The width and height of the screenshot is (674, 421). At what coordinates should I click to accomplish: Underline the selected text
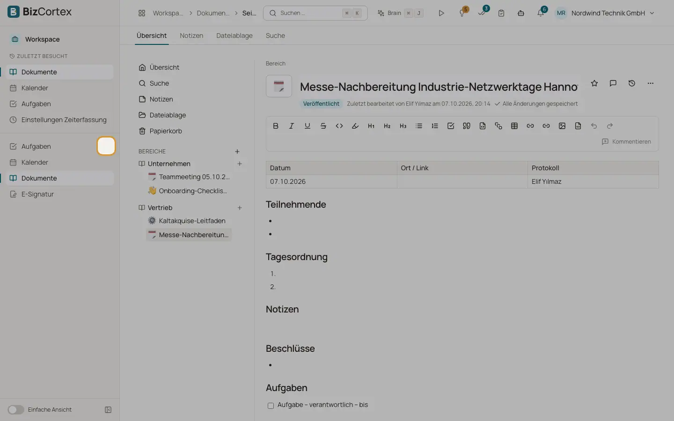[x=308, y=126]
